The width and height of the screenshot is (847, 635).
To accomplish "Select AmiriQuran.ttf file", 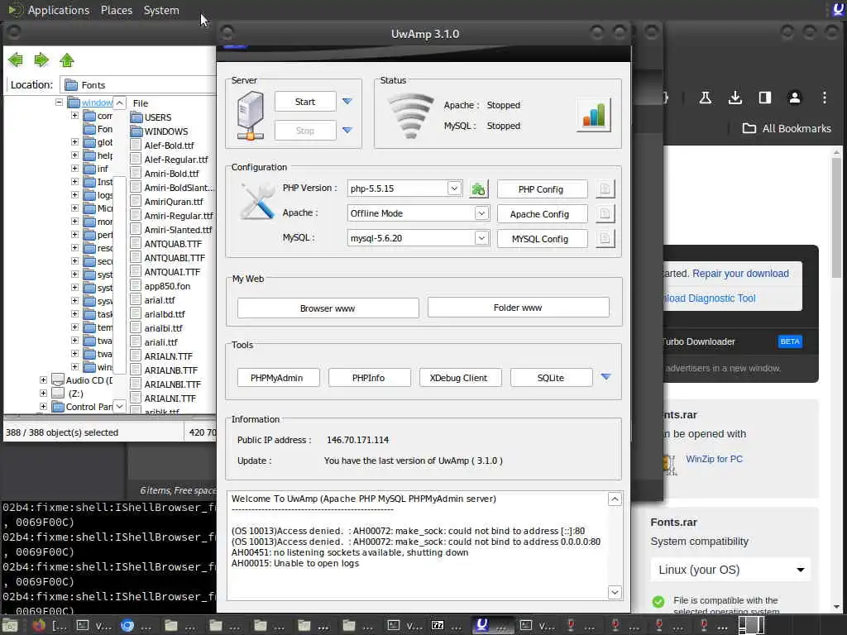I will (x=167, y=202).
